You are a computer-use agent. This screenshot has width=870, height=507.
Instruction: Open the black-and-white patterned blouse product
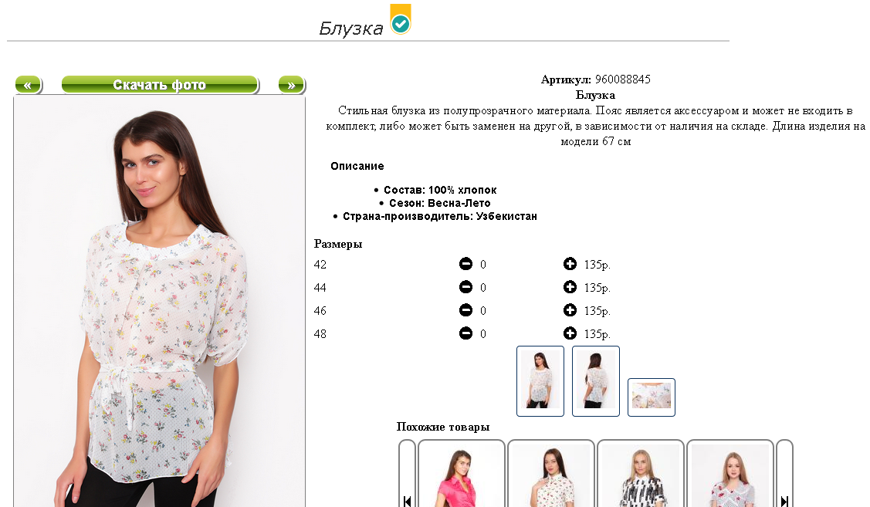pos(641,475)
